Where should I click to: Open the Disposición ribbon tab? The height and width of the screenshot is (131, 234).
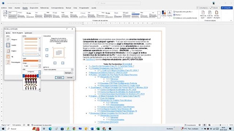(34, 8)
